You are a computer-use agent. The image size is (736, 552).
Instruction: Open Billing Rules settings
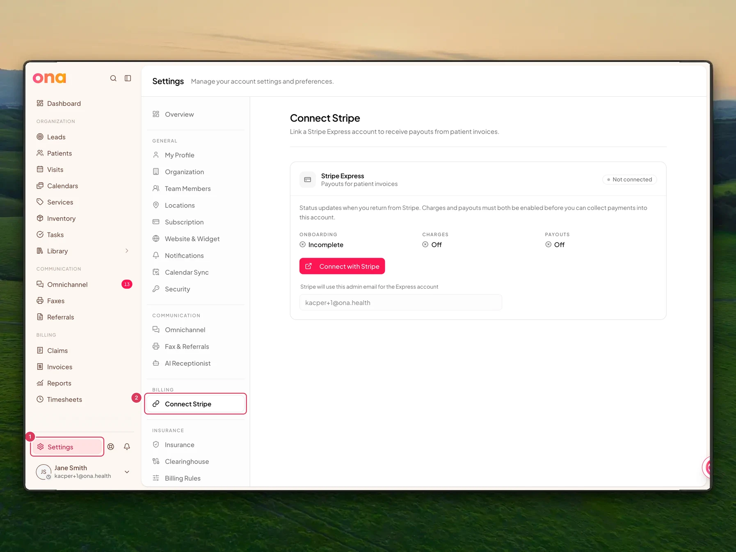[196, 478]
